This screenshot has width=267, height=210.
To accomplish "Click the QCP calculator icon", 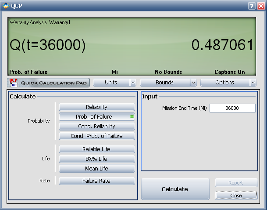I will click(x=13, y=83).
